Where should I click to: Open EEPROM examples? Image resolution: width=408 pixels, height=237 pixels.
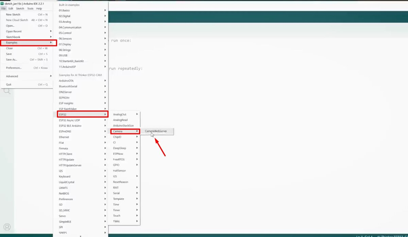click(x=81, y=97)
